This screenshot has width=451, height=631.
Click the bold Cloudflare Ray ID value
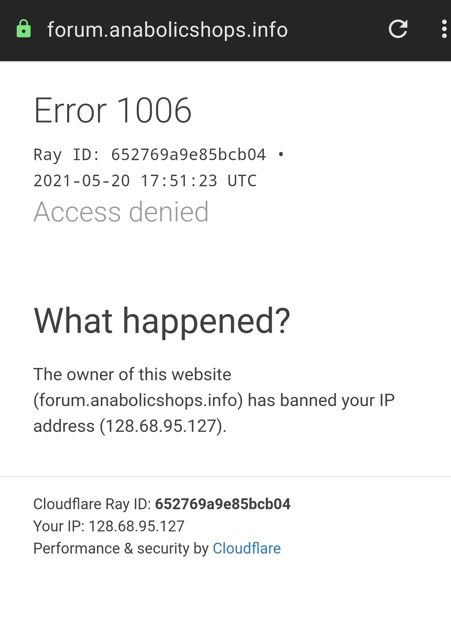click(x=223, y=504)
